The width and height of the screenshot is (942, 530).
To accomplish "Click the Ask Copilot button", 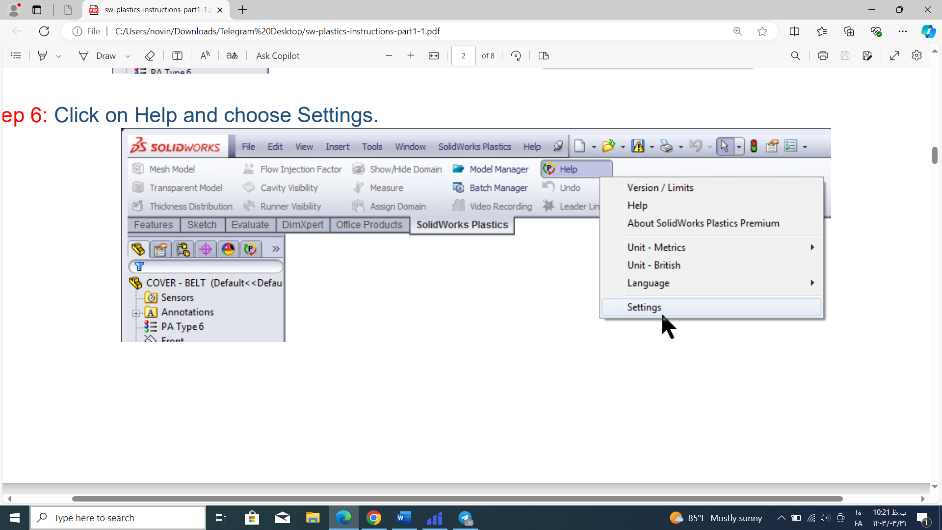I will pos(278,55).
